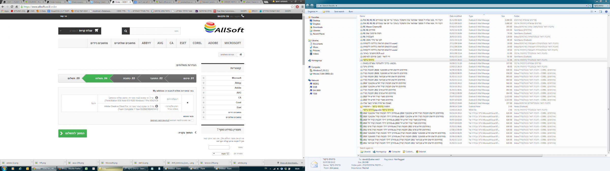
Task: Bookmark page with the star icon
Action: [292, 7]
